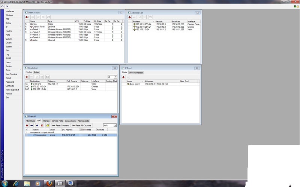Enable the rule with the blue checkmark in Firewall

(x=37, y=125)
